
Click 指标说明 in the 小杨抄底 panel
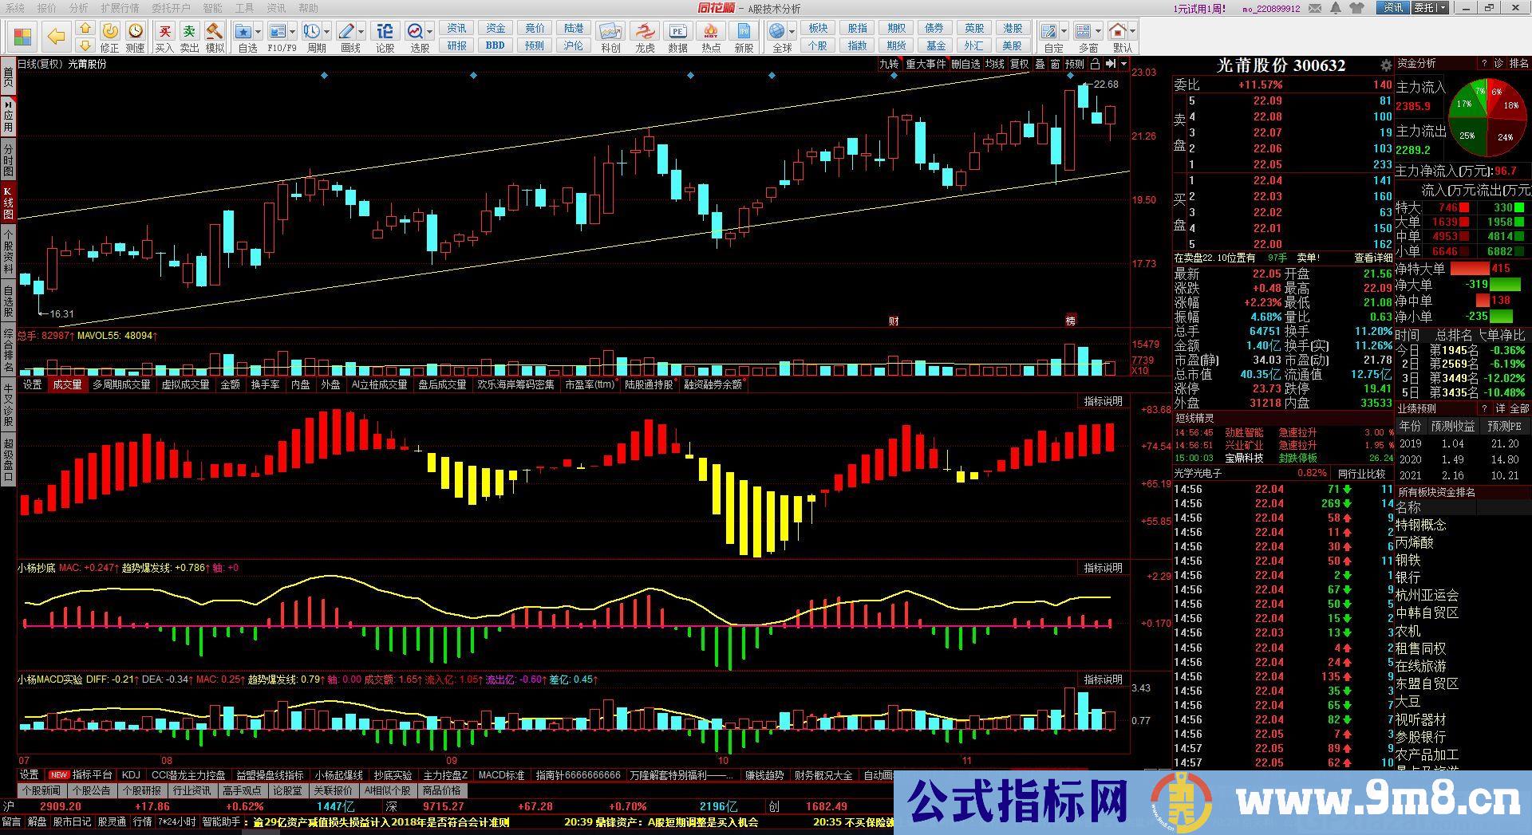click(1103, 568)
